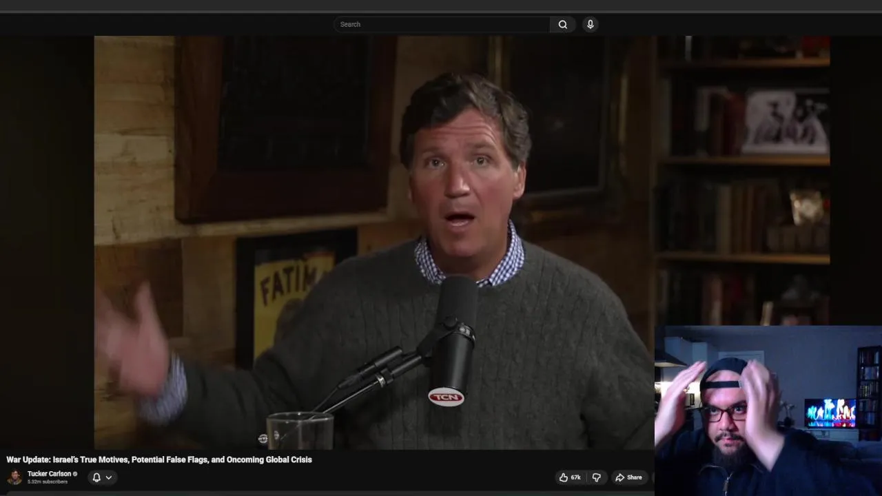Click the '5.32m subscribers' text
The width and height of the screenshot is (882, 496).
[x=48, y=482]
